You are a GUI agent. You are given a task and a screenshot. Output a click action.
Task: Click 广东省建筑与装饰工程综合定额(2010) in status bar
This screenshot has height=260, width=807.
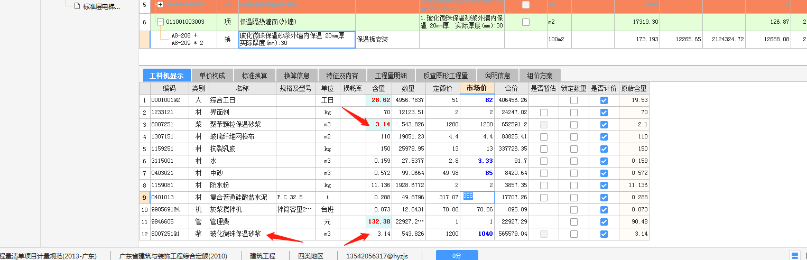[173, 256]
